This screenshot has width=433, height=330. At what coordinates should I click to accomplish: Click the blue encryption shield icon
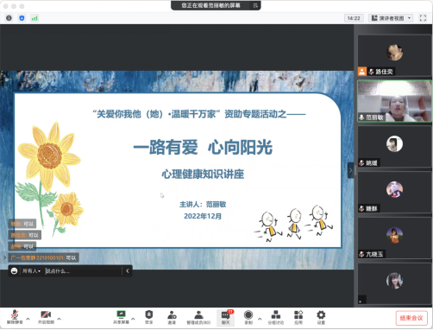(22, 18)
